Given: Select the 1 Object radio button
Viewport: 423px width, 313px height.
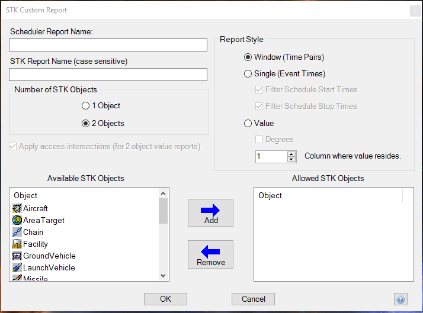Looking at the screenshot, I should point(86,106).
